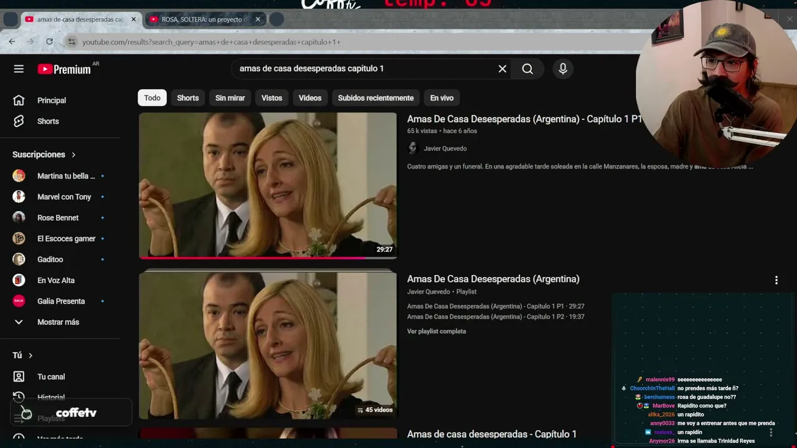
Task: Filter results by Shorts chip
Action: pos(188,98)
